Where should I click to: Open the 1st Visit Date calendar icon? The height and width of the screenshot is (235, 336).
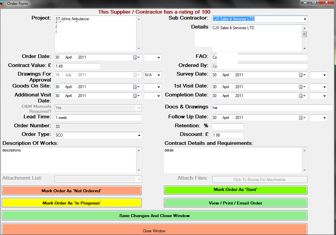[x=301, y=87]
